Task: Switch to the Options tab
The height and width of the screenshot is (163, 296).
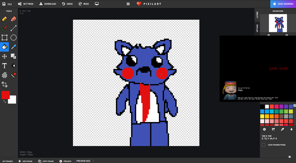Action: coord(257,28)
